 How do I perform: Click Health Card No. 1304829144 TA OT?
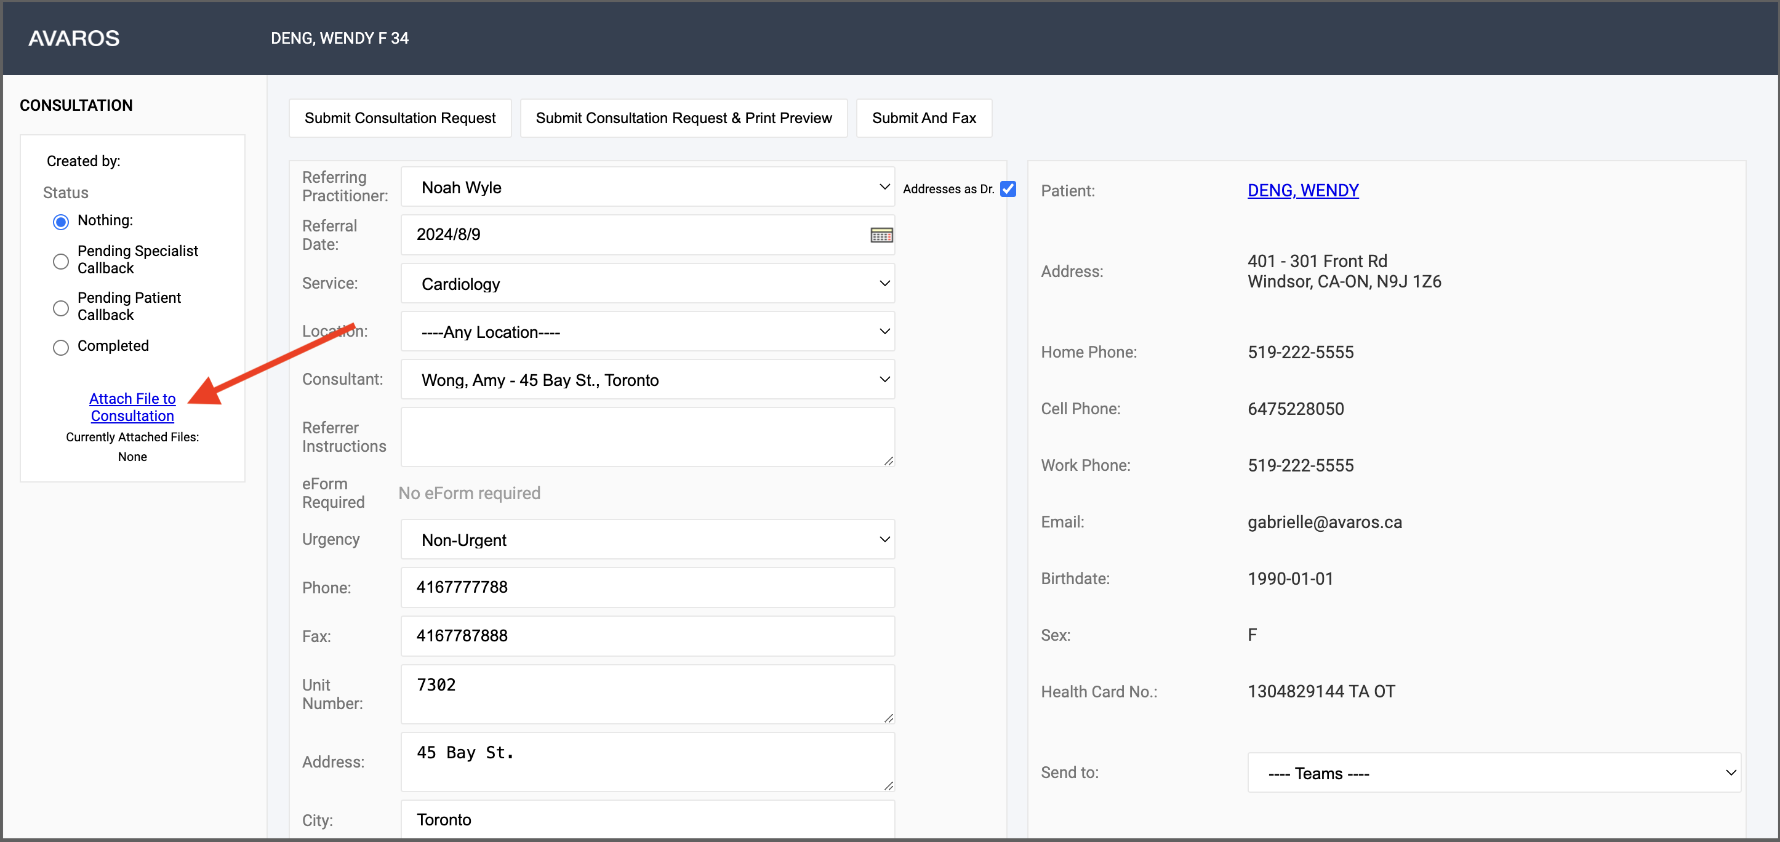coord(1321,691)
